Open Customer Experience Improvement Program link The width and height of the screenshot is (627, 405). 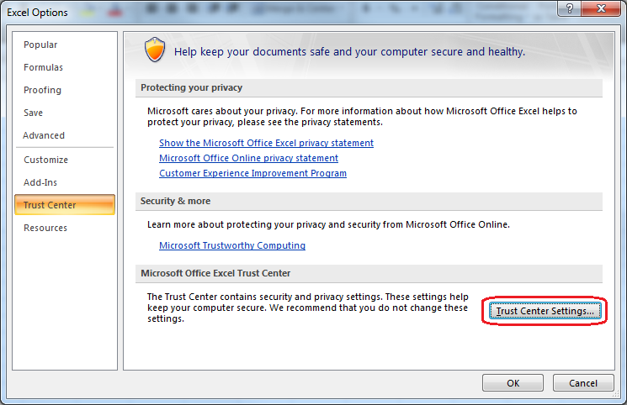pyautogui.click(x=252, y=173)
